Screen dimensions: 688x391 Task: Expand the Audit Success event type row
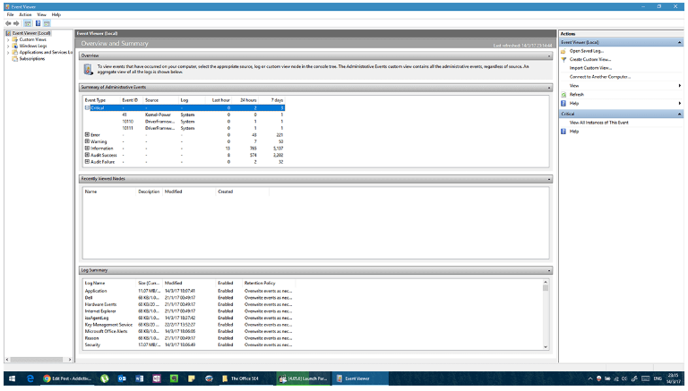[x=87, y=155]
